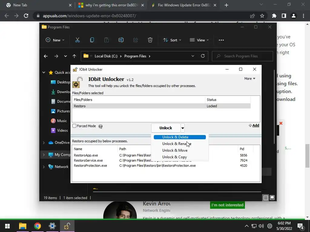This screenshot has width=310, height=232.
Task: Go back in File Explorer navigation
Action: coord(46,56)
